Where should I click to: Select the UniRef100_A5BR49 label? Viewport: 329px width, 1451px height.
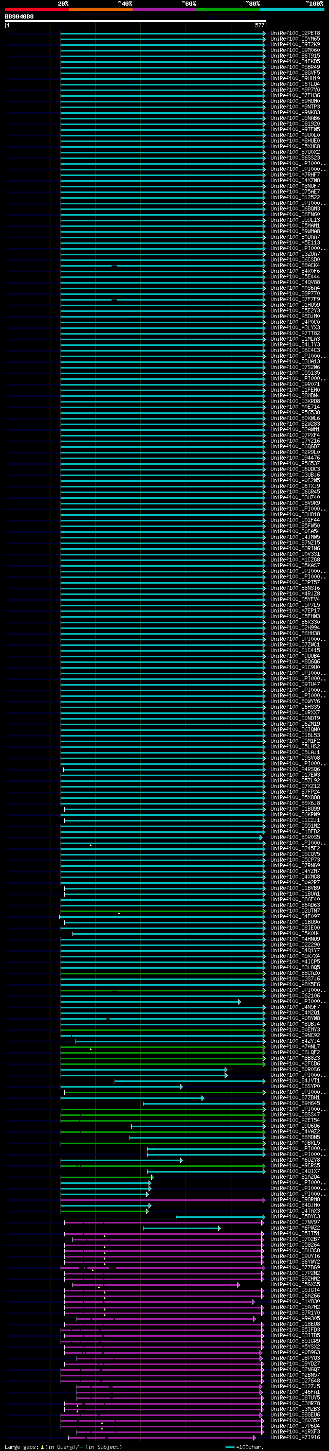[x=295, y=67]
